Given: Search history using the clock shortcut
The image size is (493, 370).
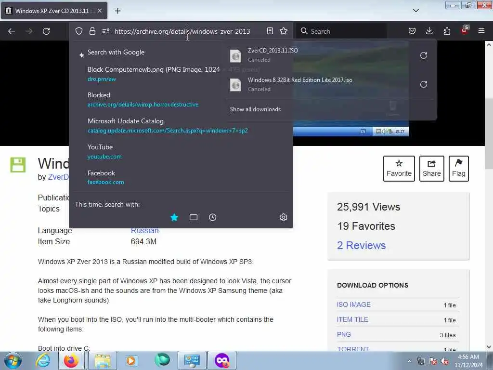Looking at the screenshot, I should pyautogui.click(x=212, y=217).
